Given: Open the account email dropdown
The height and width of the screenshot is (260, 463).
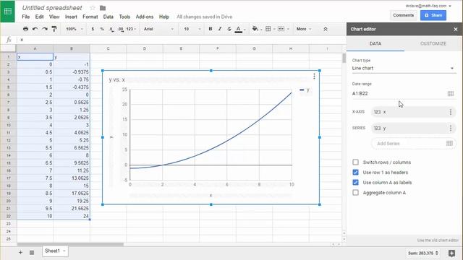Looking at the screenshot, I should (x=428, y=6).
